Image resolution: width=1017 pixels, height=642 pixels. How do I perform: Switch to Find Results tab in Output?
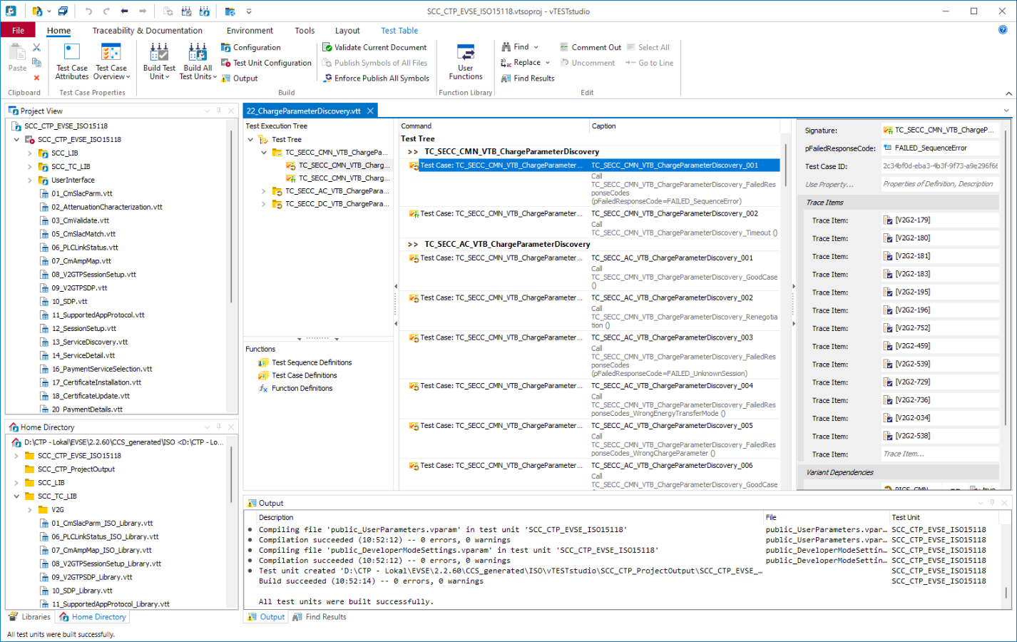tap(320, 617)
